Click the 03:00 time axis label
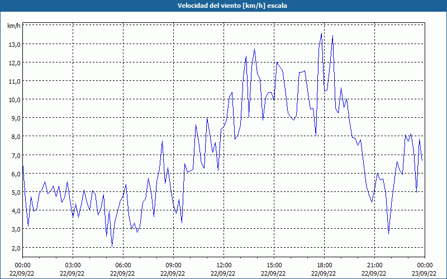The image size is (447, 279). (x=73, y=266)
